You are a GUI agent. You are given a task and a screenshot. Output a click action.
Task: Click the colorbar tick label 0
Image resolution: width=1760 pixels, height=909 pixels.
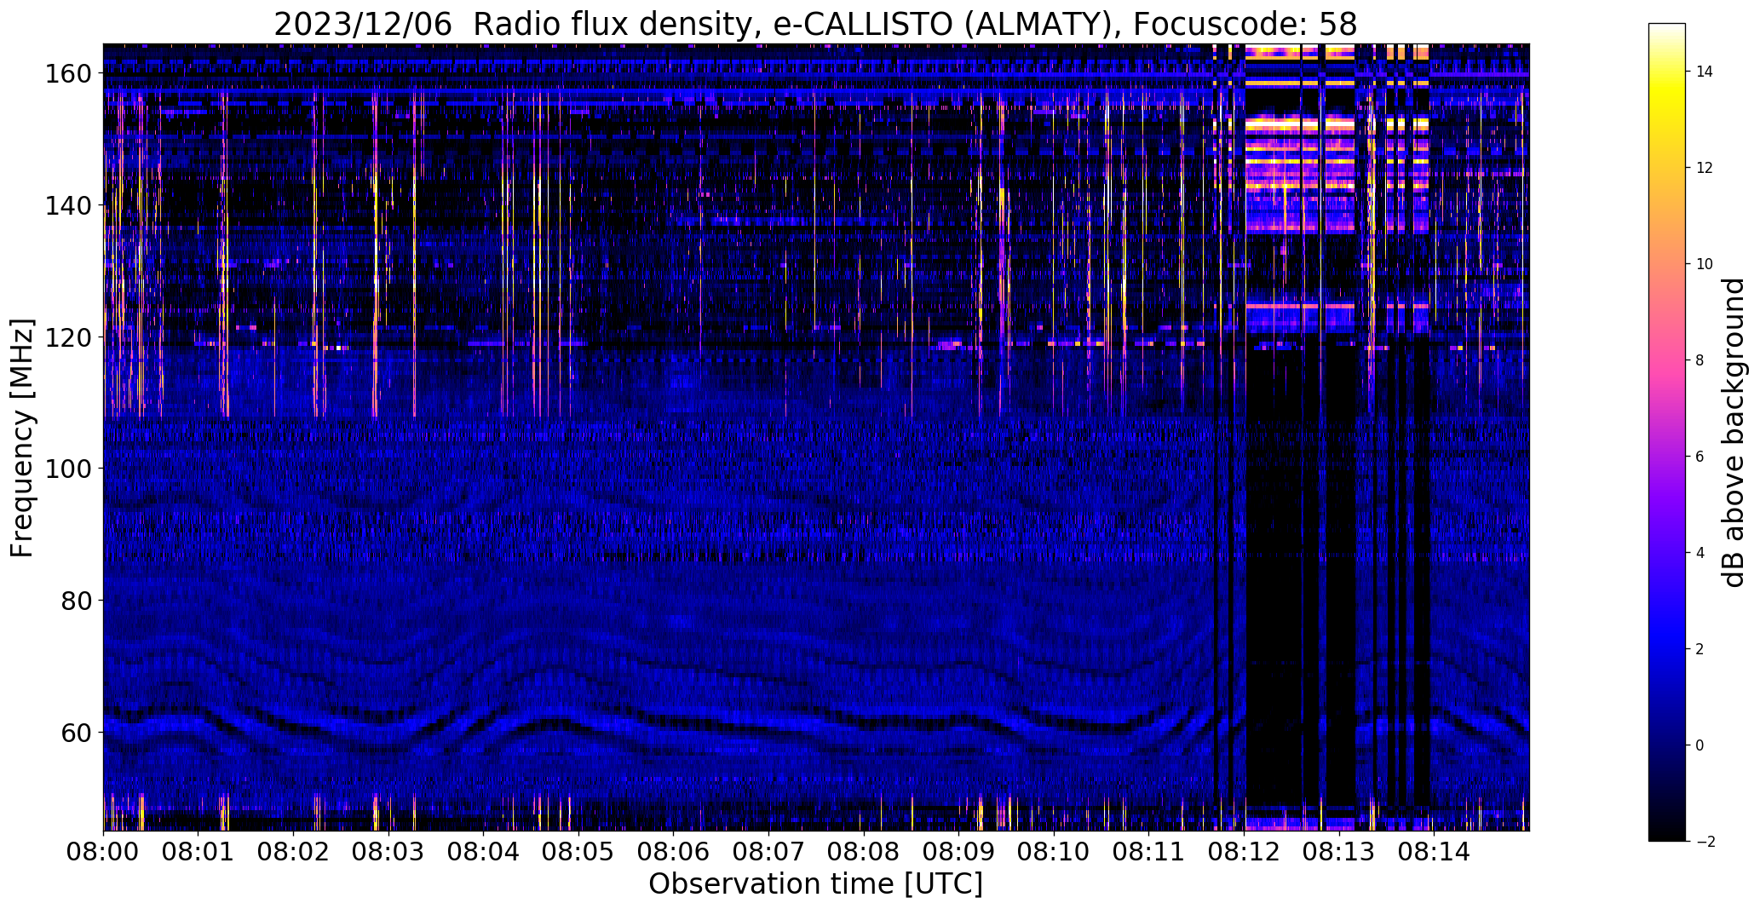pyautogui.click(x=1700, y=745)
